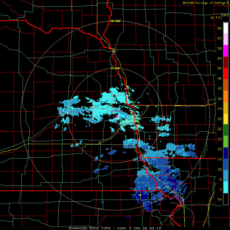The width and height of the screenshot is (230, 230).
Task: Click the 42 legend value
Action: 220,88
